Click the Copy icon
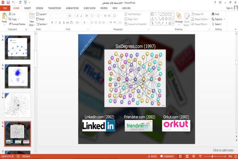 10,19
